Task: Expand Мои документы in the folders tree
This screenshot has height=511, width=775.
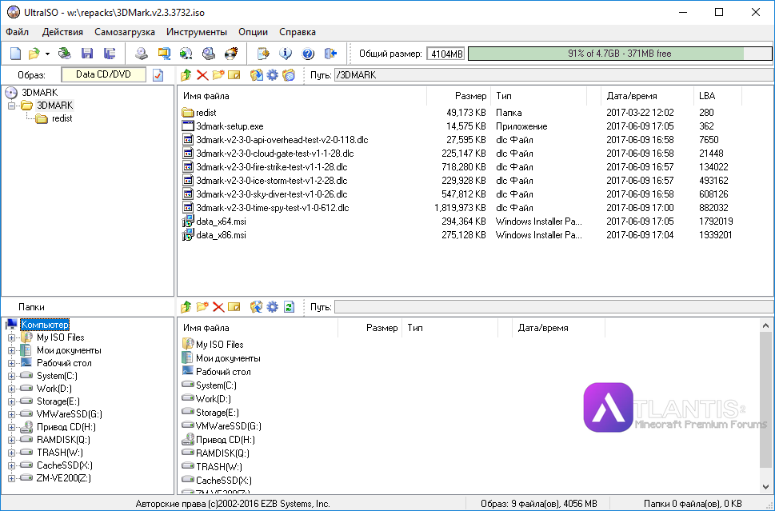Action: click(x=11, y=350)
